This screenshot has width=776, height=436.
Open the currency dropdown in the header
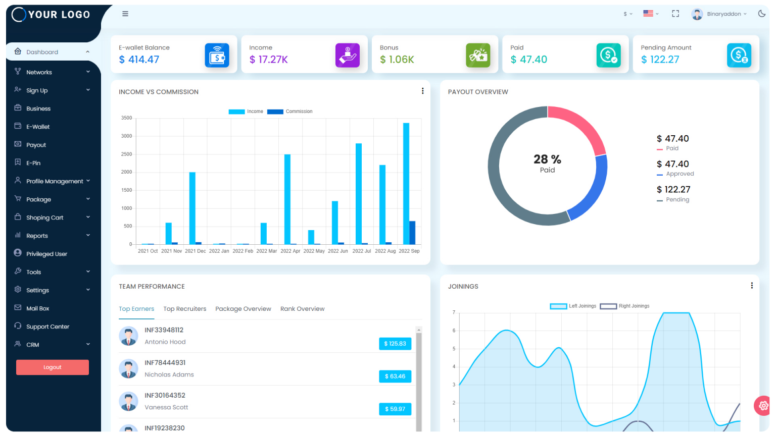[x=626, y=14]
